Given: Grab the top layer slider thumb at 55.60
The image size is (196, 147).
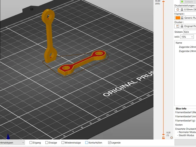Looking at the screenshot, I should (x=163, y=1).
